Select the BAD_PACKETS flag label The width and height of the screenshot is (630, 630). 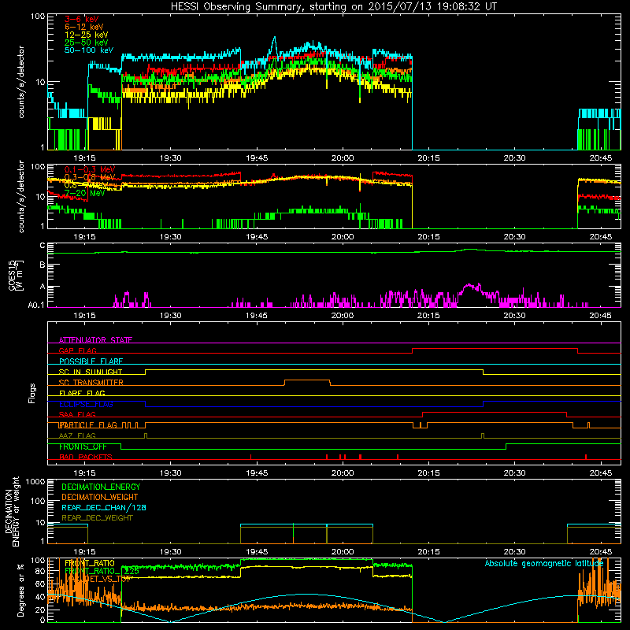[86, 458]
